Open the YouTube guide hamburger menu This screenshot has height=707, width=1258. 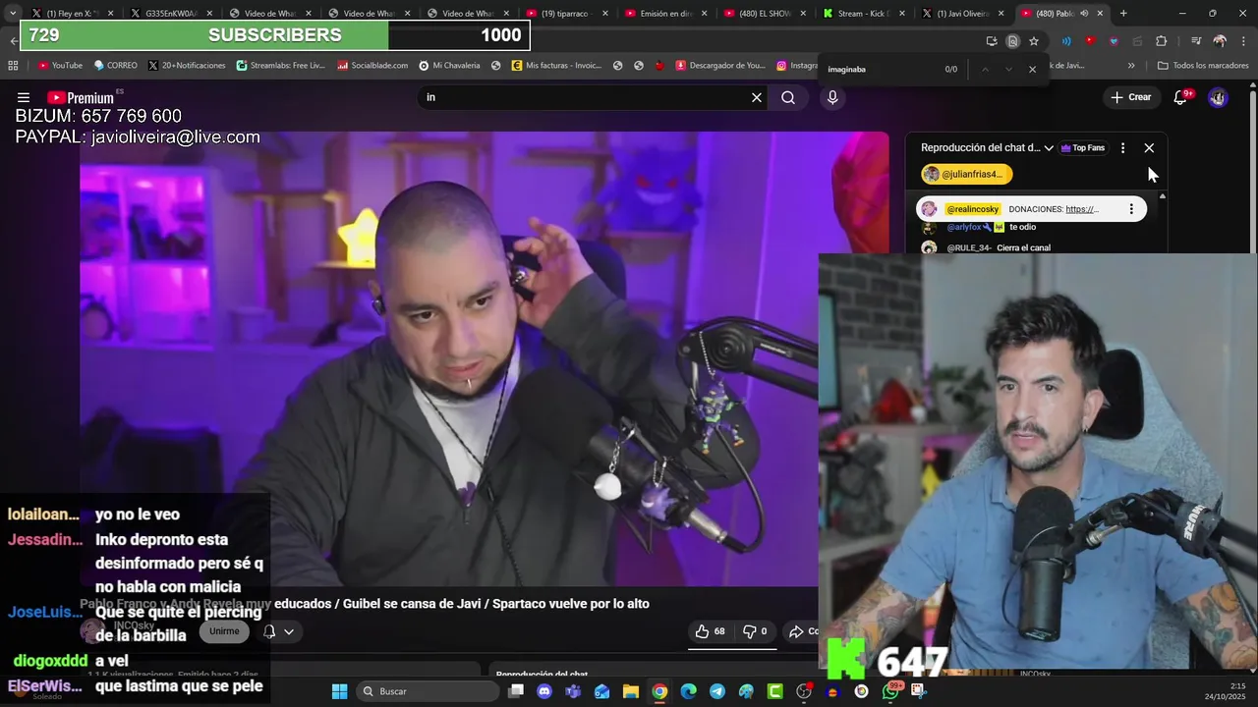[24, 97]
